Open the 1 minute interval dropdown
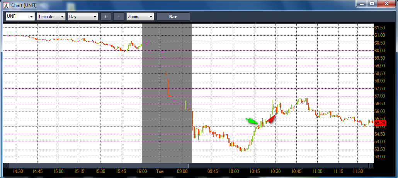 [x=51, y=17]
